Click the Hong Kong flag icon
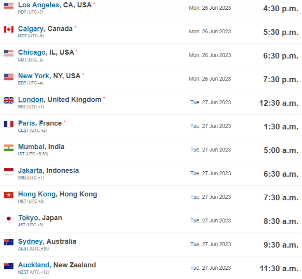Screen dimensions: 302x279 pos(9,195)
